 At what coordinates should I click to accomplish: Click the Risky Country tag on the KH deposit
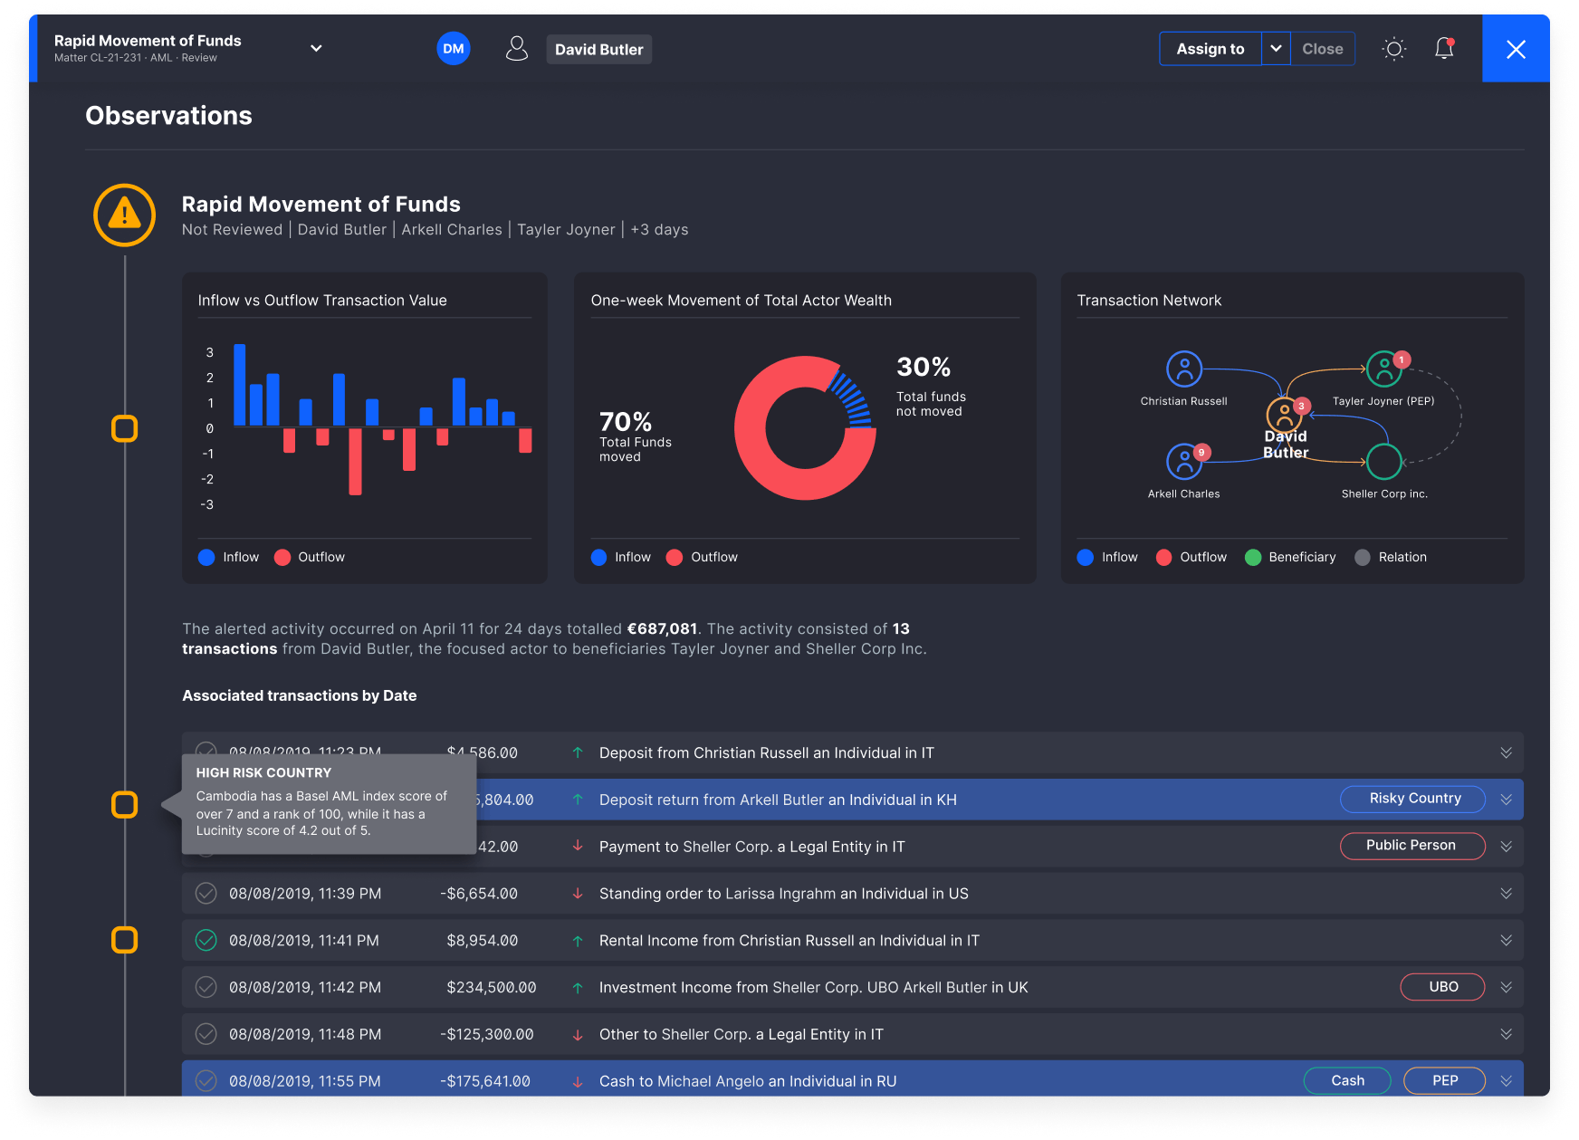pyautogui.click(x=1412, y=799)
